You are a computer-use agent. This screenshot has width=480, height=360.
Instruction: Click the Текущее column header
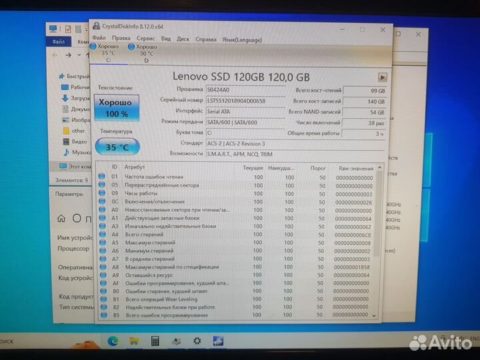(x=253, y=168)
